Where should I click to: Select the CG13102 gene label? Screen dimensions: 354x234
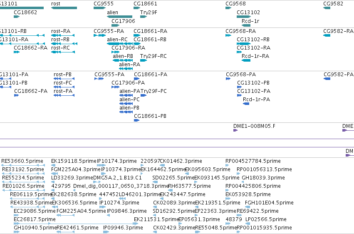(x=248, y=12)
